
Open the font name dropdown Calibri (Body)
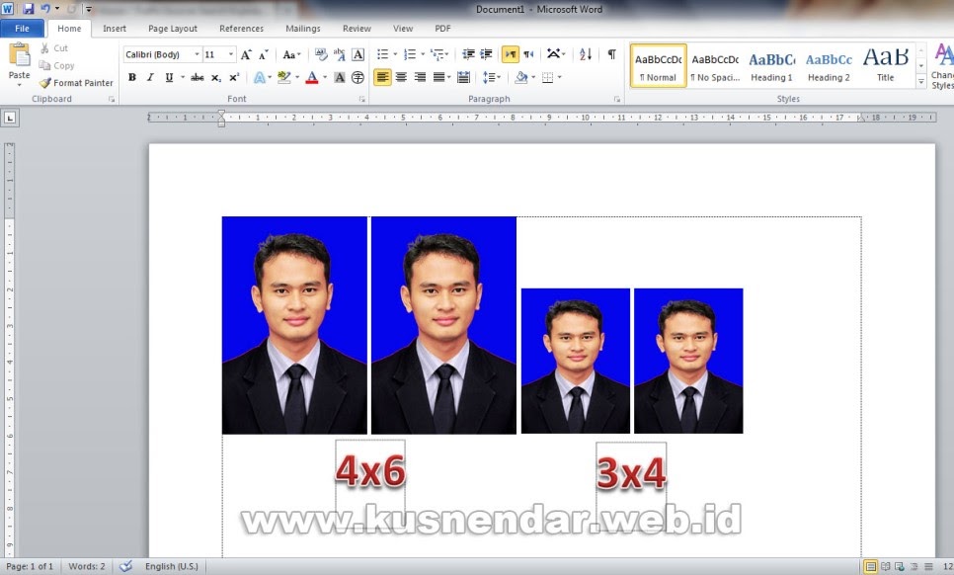197,54
